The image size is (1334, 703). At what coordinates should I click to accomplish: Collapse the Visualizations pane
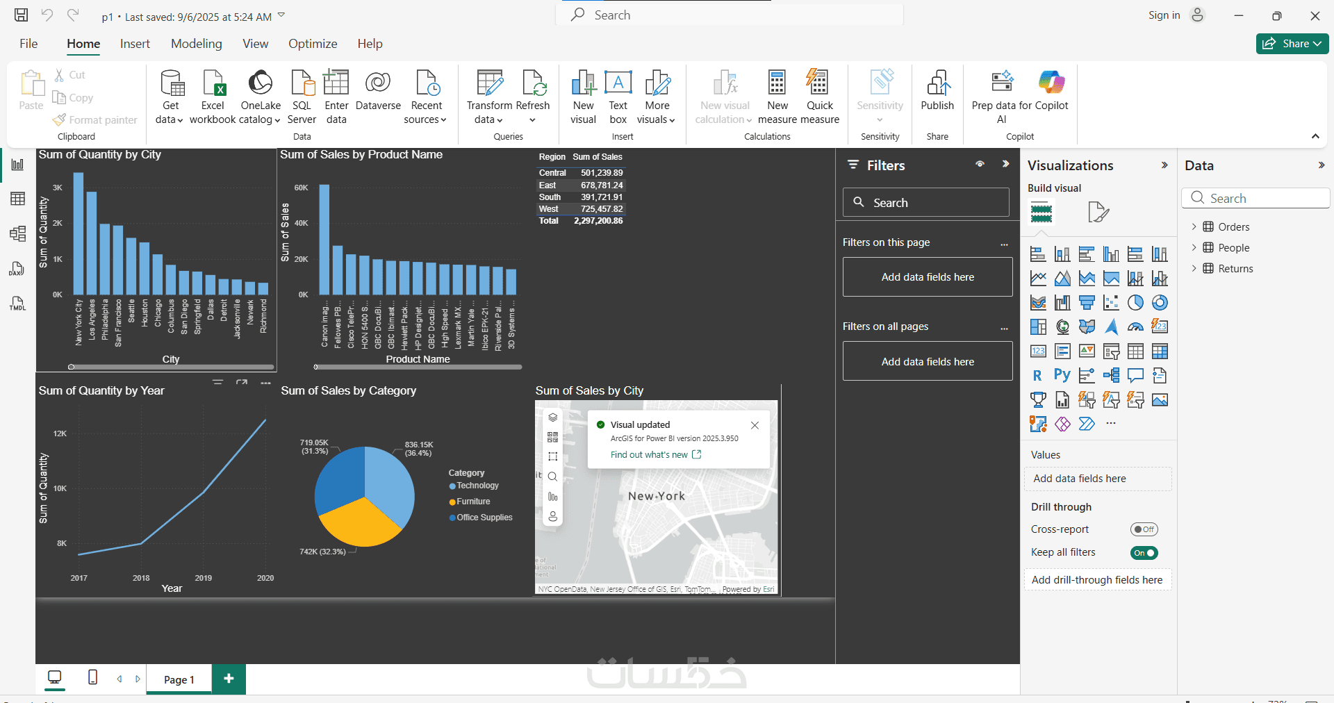(1164, 165)
